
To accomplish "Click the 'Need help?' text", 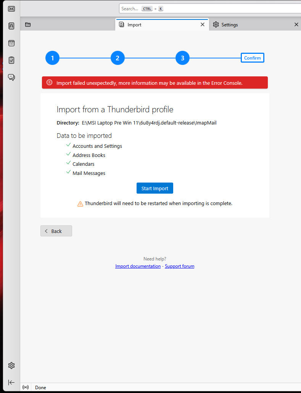I will pos(155,259).
